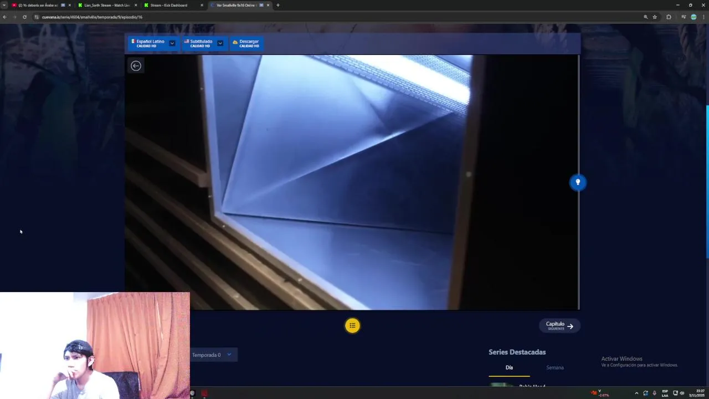Open the taskbar clock and date
Screen dimensions: 709x399
click(696, 393)
